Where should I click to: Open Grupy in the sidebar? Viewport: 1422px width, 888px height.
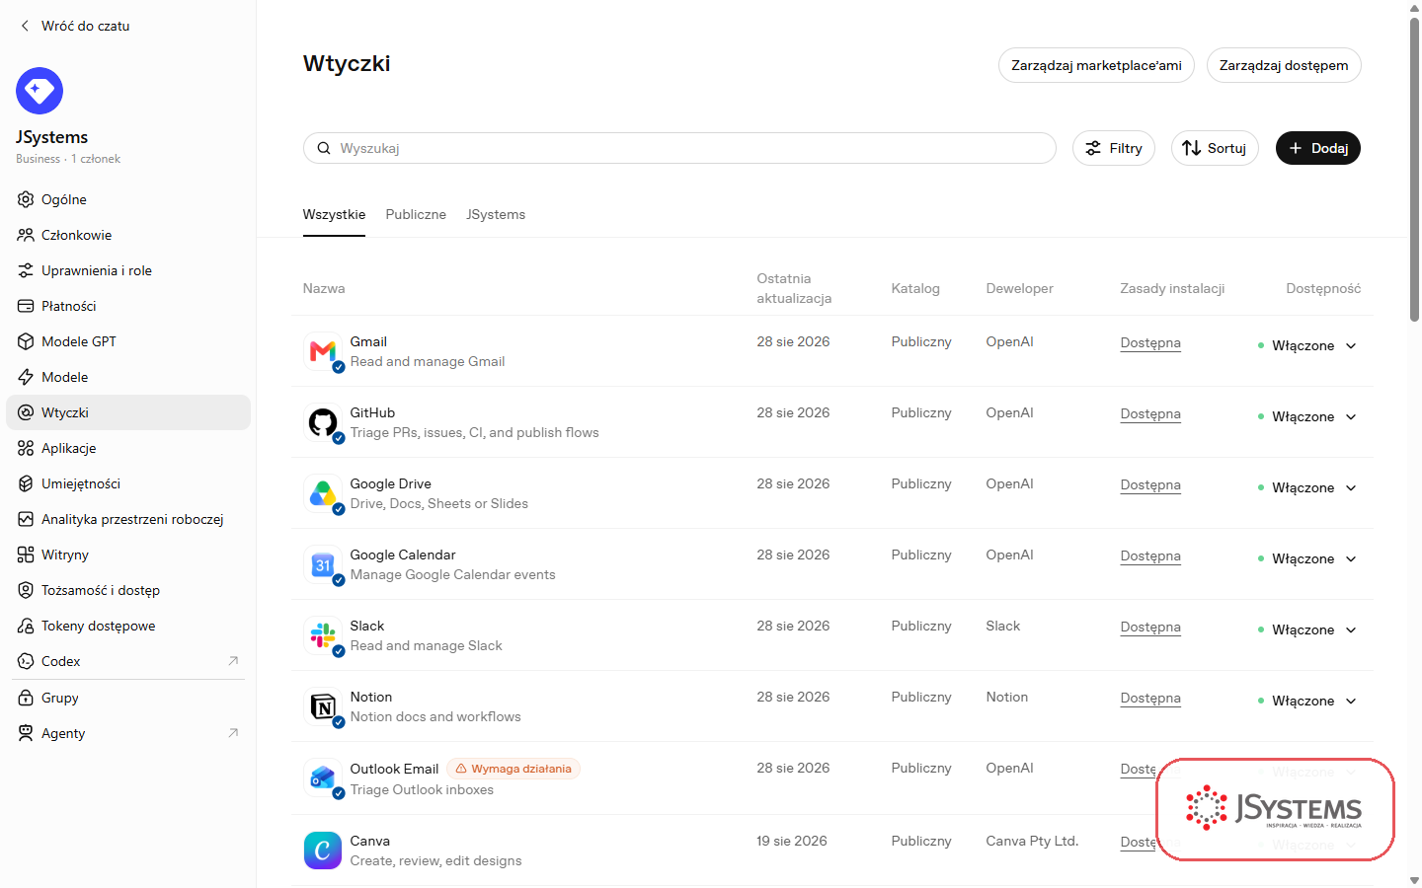128,698
